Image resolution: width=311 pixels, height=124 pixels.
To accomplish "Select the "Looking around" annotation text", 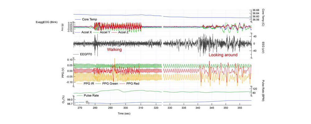I will tap(223, 55).
